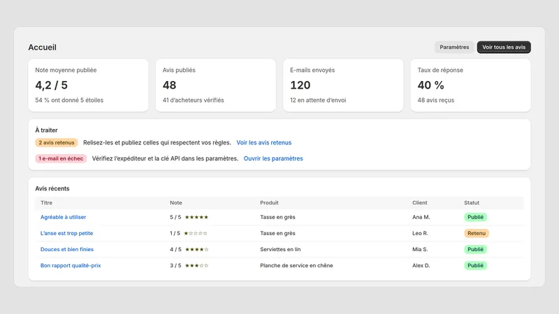
Task: Select the Note moyenne publiée card
Action: (x=88, y=85)
